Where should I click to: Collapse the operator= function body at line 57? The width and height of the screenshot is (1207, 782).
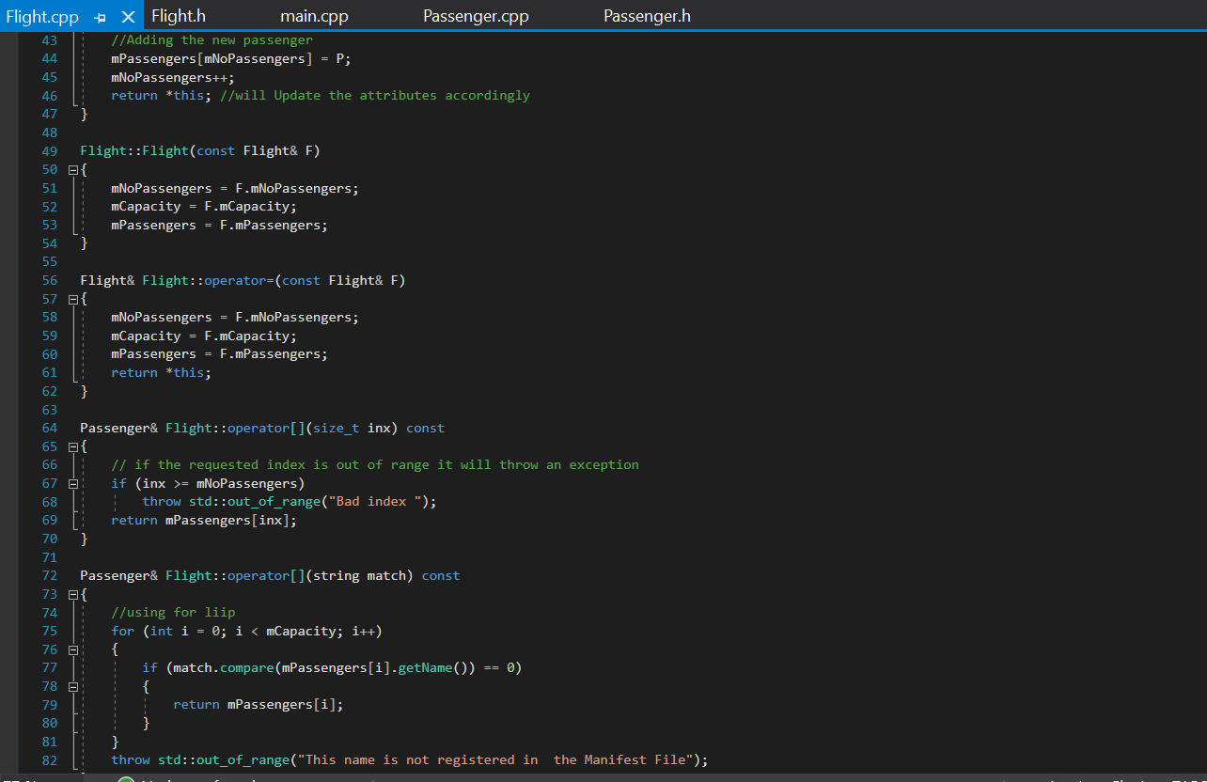72,298
